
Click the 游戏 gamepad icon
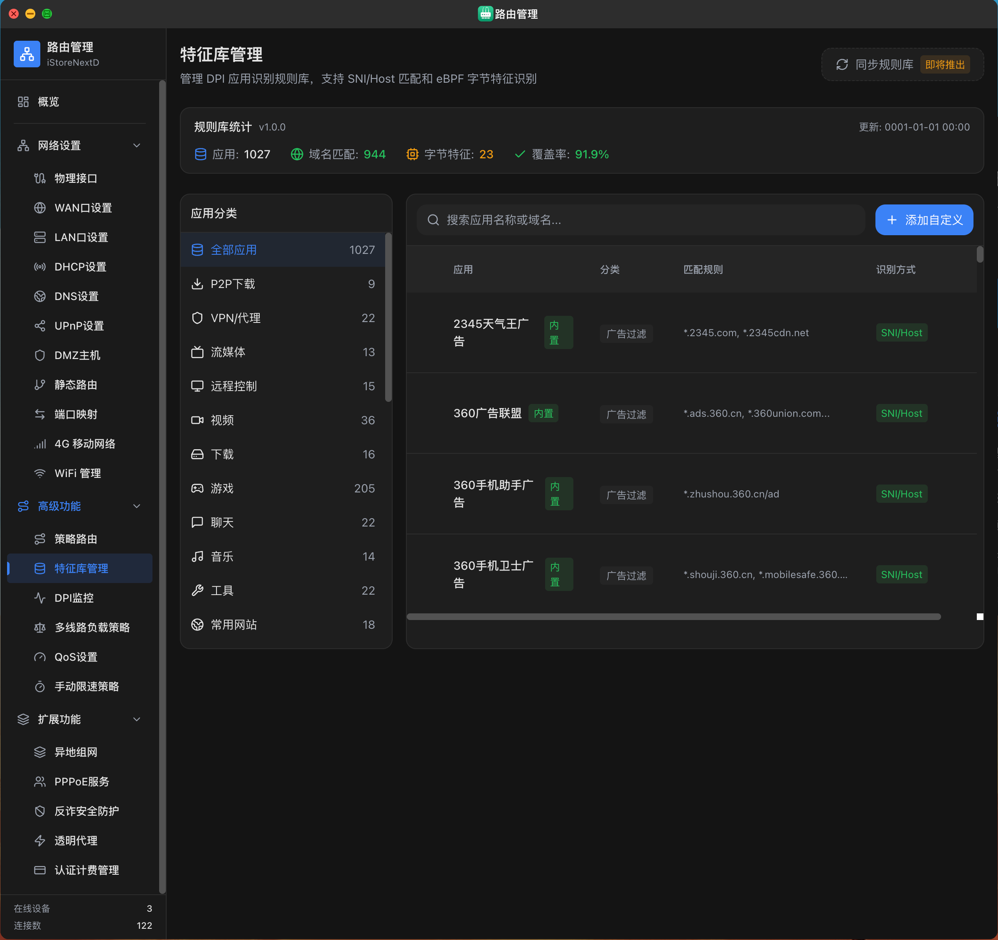click(197, 489)
